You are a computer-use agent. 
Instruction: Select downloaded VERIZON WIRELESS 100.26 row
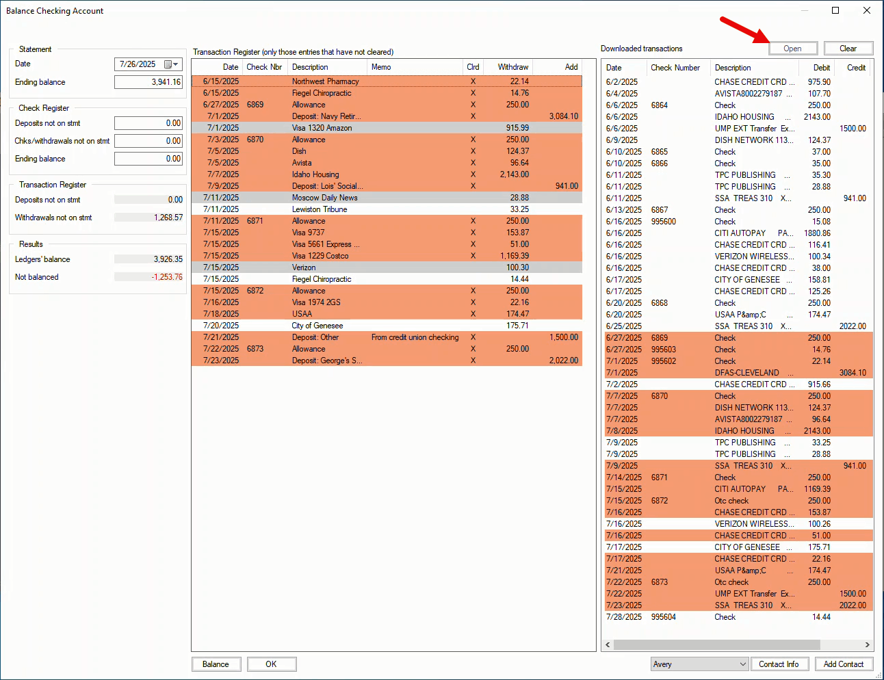(x=738, y=524)
